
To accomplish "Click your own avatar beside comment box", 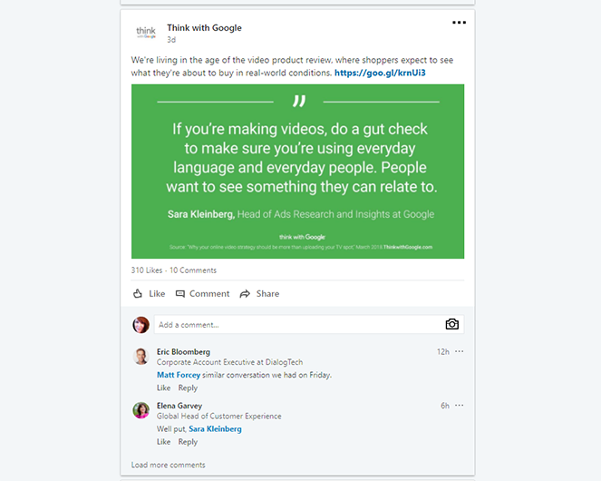I will [x=141, y=325].
